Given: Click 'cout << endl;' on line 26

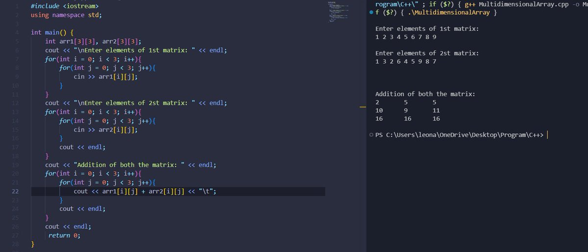Looking at the screenshot, I should click(x=68, y=227).
